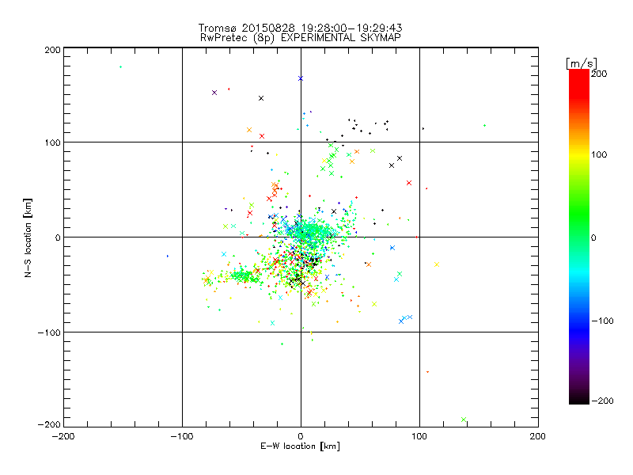This screenshot has height=475, width=633.
Task: Click the "-200" label on the E-W axis
Action: click(63, 436)
